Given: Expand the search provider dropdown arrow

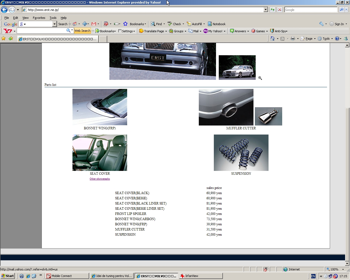Looking at the screenshot, I should [346, 10].
